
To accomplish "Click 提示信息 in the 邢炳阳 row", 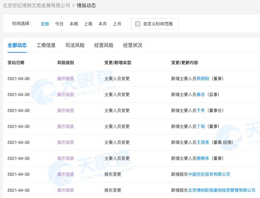I will click(66, 79).
